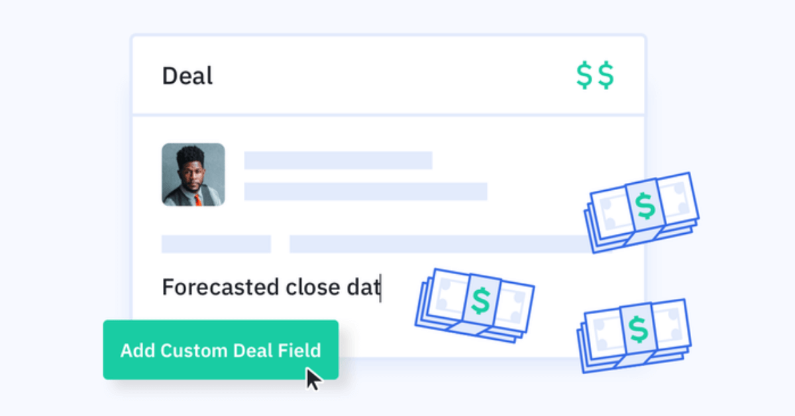This screenshot has height=416, width=795.
Task: Open the contact avatar photo
Action: tap(193, 174)
